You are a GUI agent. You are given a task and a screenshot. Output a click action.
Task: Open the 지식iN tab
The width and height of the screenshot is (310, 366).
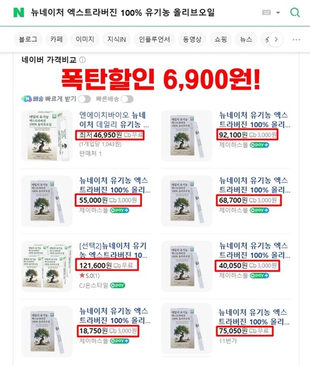pyautogui.click(x=116, y=39)
